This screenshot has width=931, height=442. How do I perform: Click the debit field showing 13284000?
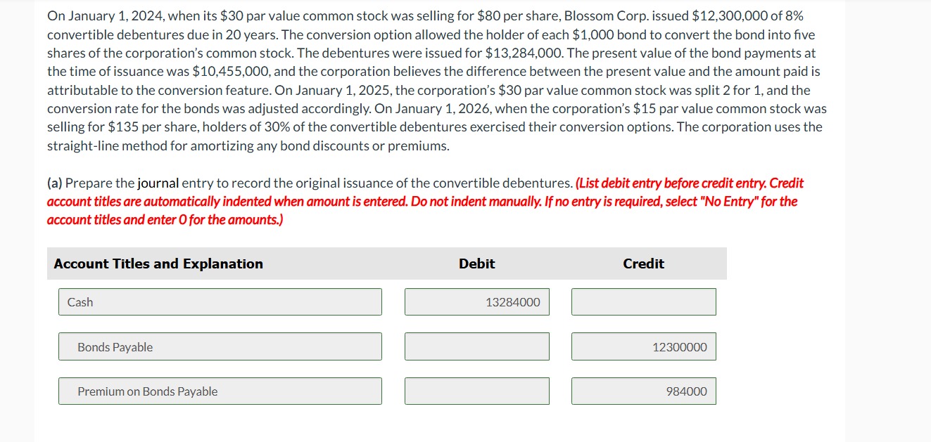click(x=476, y=301)
